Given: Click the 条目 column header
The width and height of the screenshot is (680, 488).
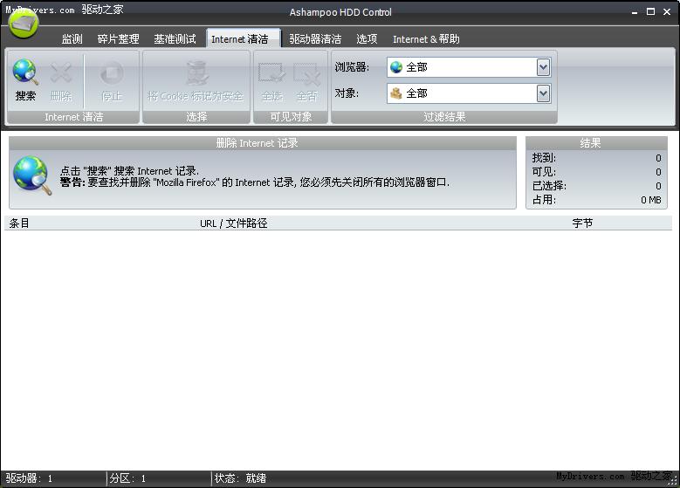Looking at the screenshot, I should [19, 223].
